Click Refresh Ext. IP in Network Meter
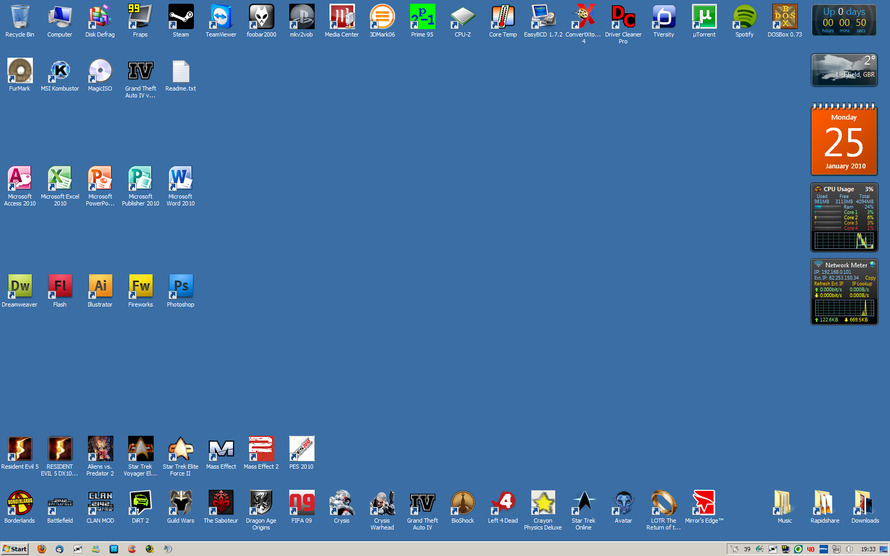890x556 pixels. (829, 284)
